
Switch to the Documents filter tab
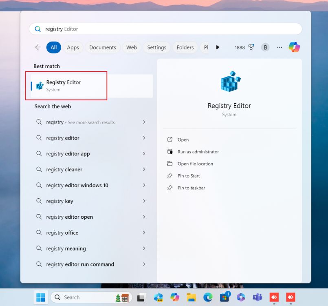pos(103,48)
